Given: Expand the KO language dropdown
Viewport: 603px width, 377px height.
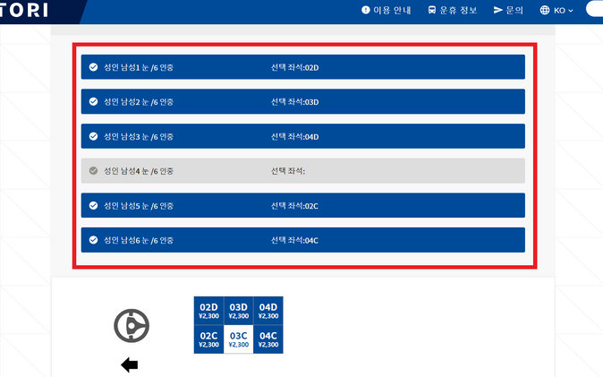Looking at the screenshot, I should (556, 11).
